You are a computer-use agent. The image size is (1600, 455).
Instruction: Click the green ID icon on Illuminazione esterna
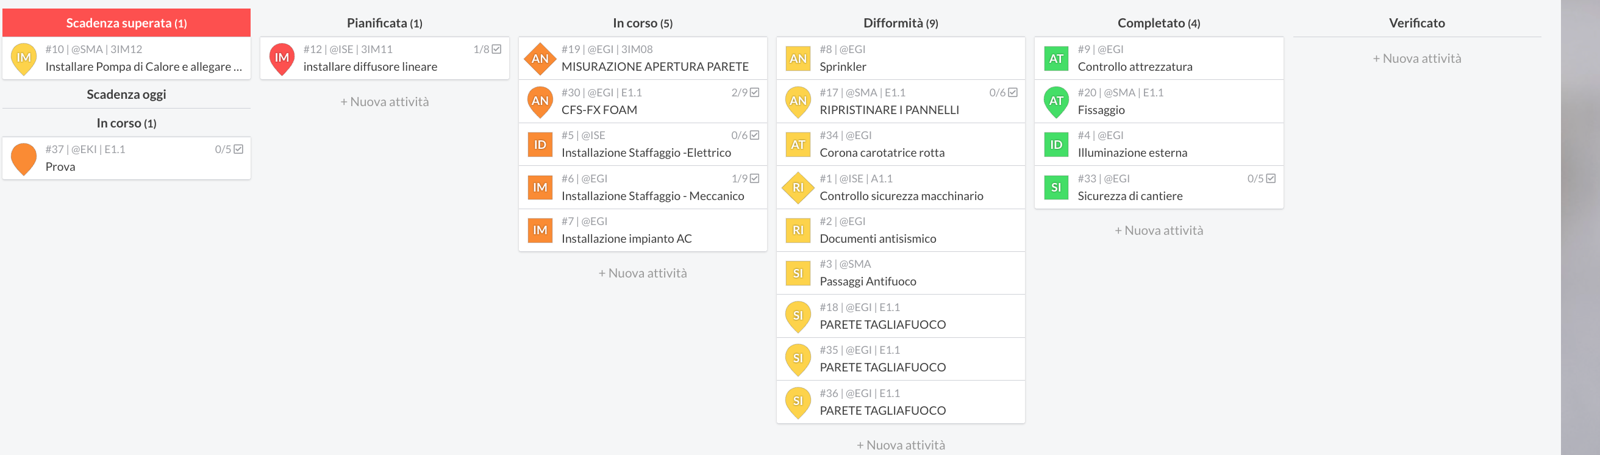[1056, 144]
